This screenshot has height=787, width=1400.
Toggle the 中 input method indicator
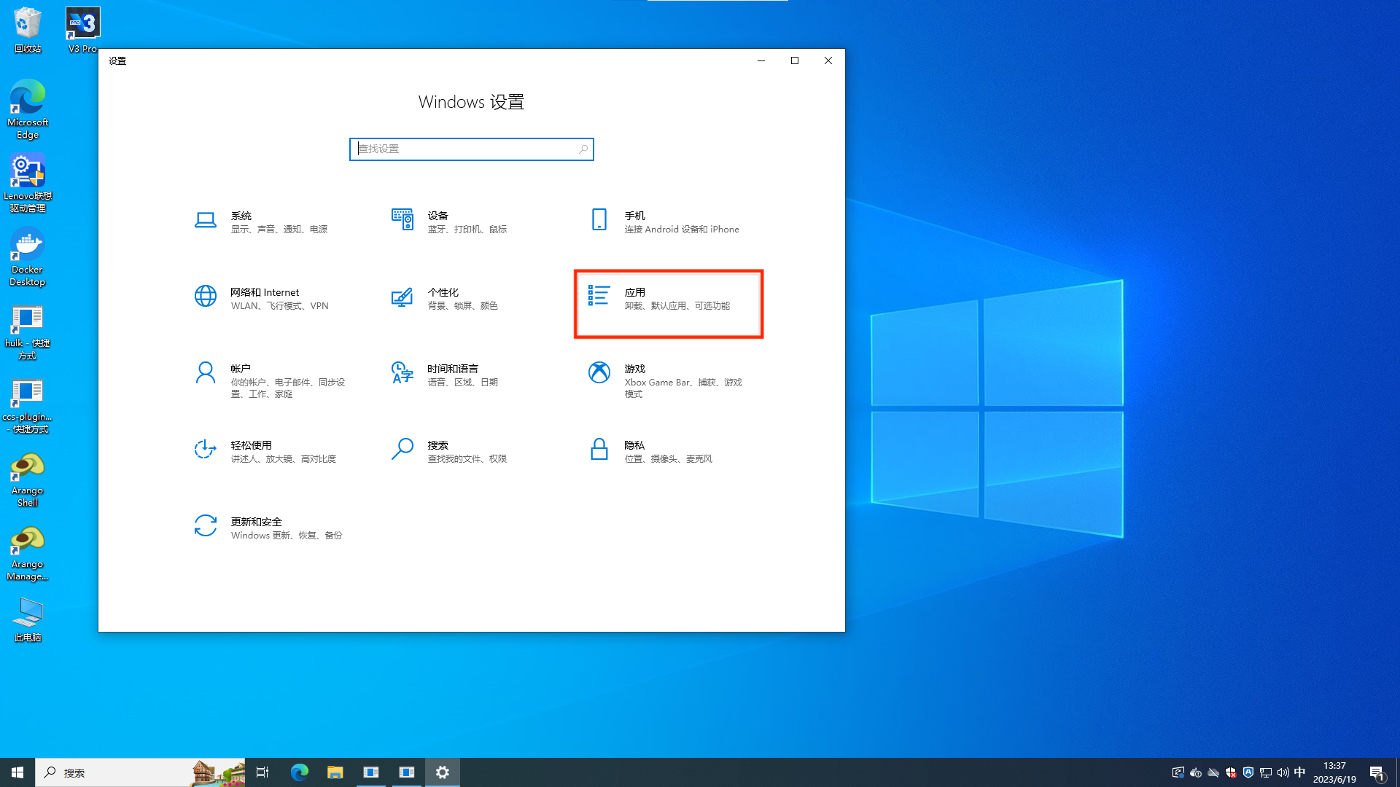click(1300, 772)
